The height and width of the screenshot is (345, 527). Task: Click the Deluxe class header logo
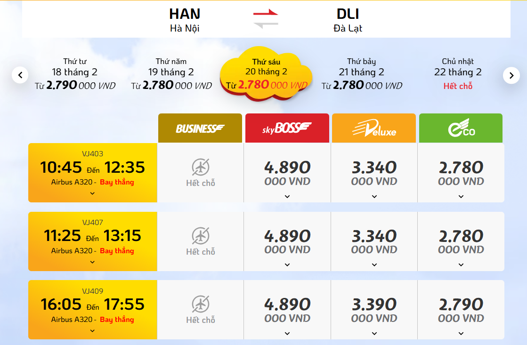pos(374,128)
